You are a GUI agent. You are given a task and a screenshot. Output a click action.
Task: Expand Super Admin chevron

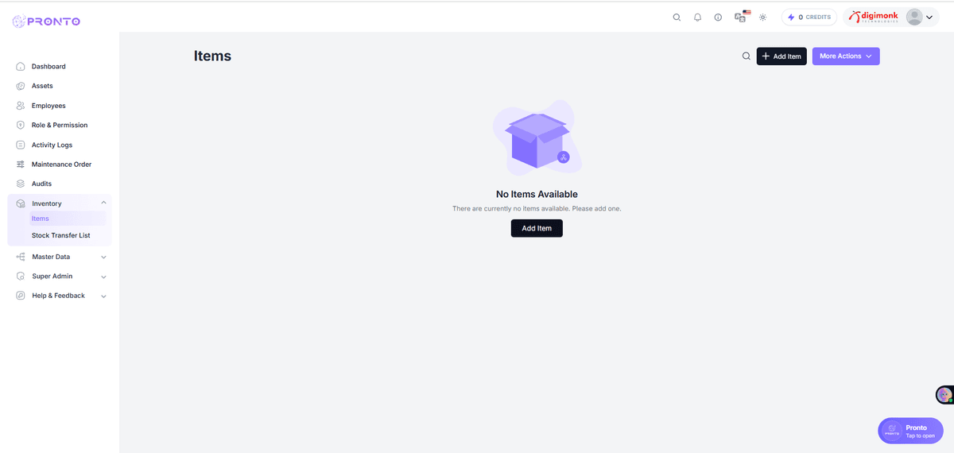(103, 277)
